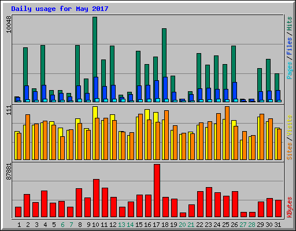Select the red KBytes bar for day 23
This screenshot has height=231, width=296.
point(209,202)
